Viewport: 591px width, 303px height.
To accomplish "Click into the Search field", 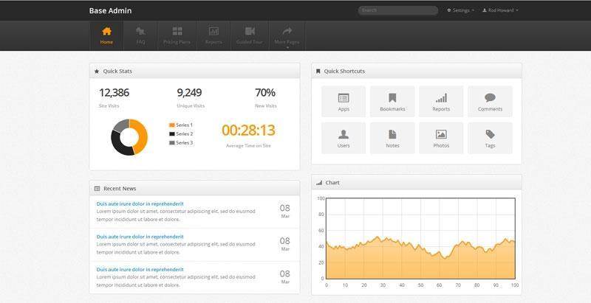I will tap(398, 10).
